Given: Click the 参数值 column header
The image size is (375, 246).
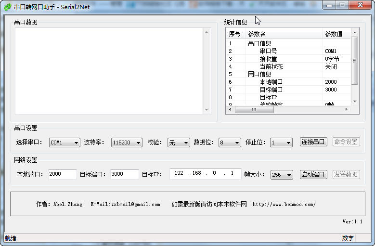Looking at the screenshot, I should [x=336, y=34].
